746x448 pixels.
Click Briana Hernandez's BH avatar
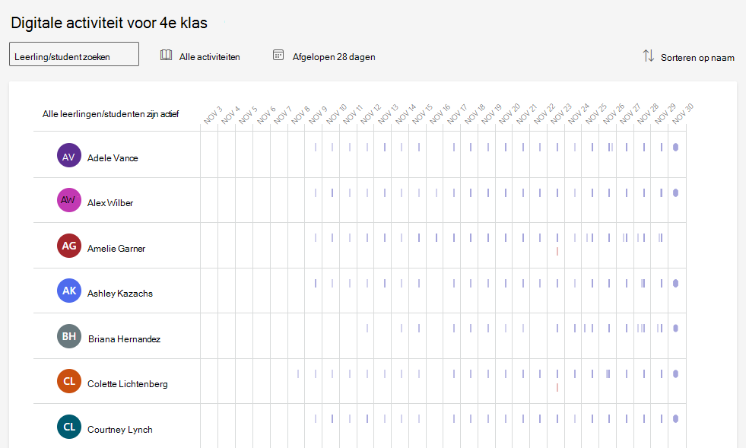(69, 336)
